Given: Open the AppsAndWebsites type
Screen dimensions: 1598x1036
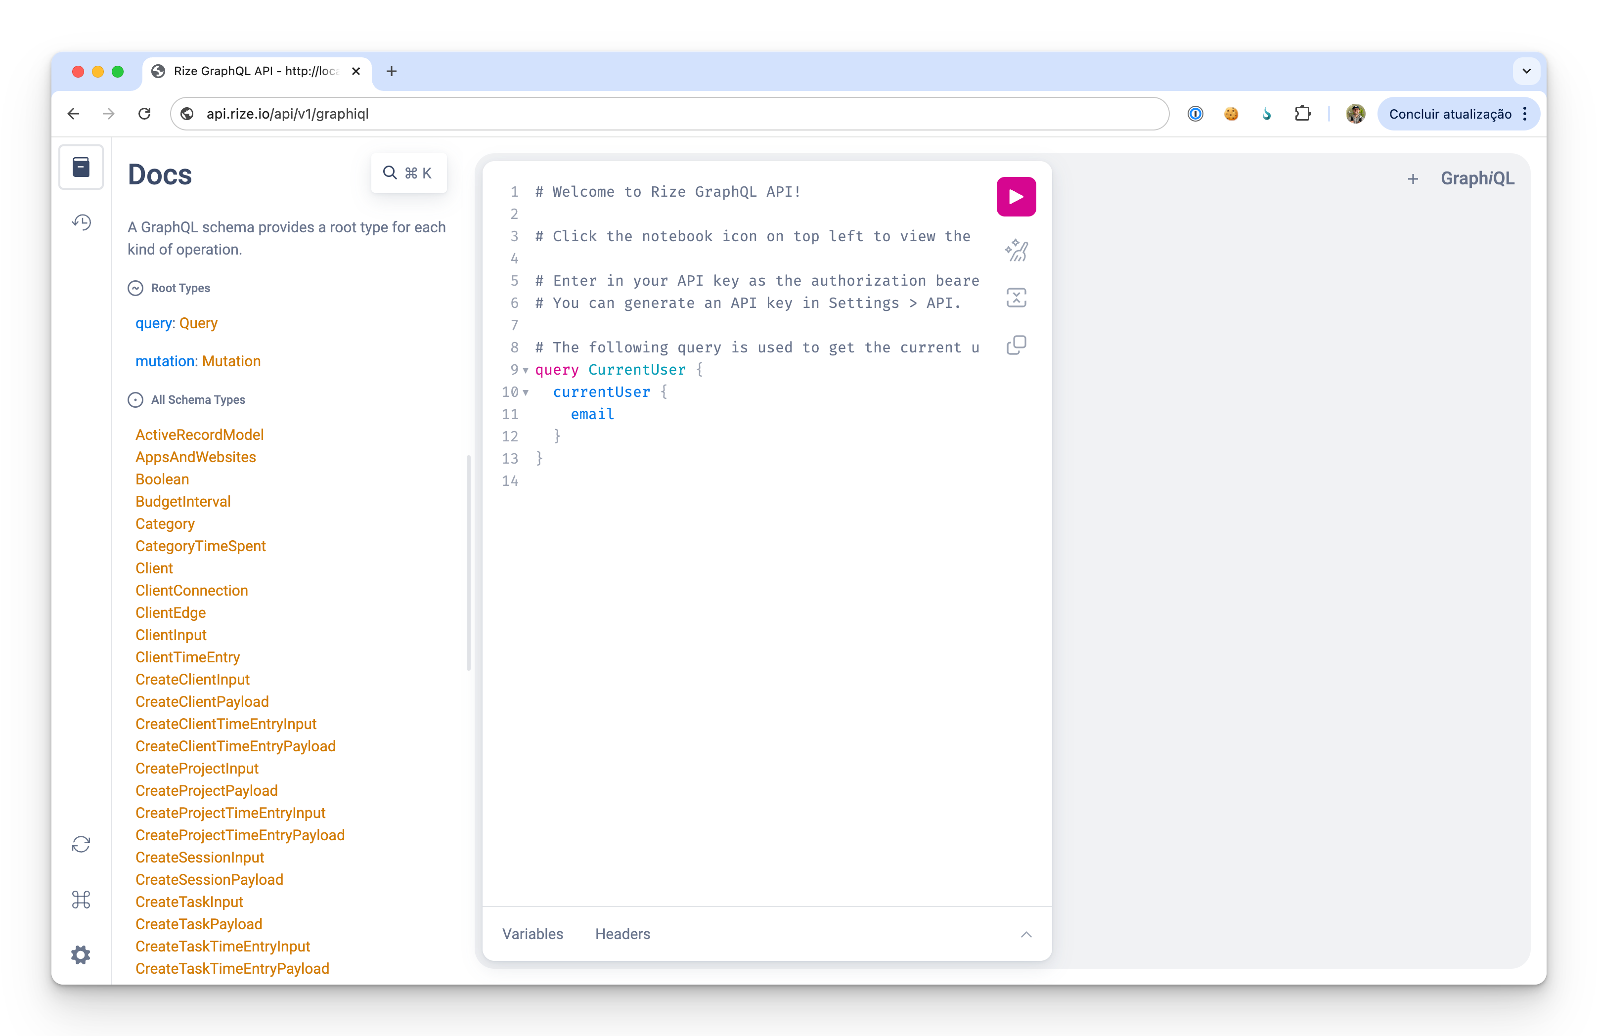Looking at the screenshot, I should (195, 458).
